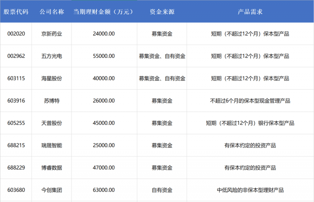Click the 资金来源 column header
Image resolution: width=314 pixels, height=202 pixels.
[x=162, y=12]
